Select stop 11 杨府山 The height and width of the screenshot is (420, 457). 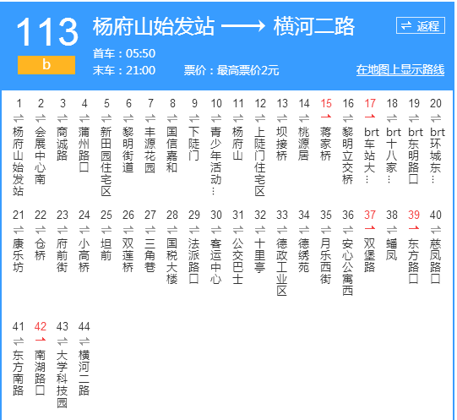238,144
